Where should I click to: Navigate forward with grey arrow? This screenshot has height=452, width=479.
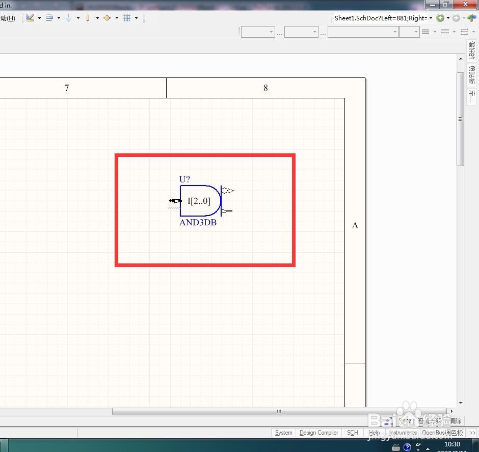pyautogui.click(x=456, y=18)
